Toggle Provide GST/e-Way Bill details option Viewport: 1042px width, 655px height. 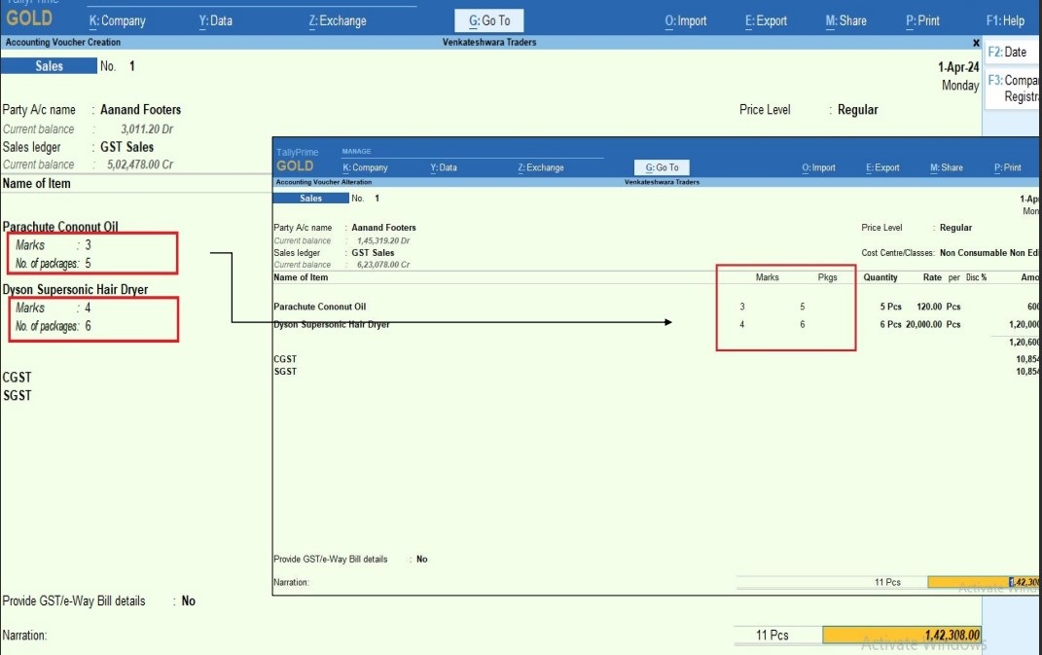[188, 601]
